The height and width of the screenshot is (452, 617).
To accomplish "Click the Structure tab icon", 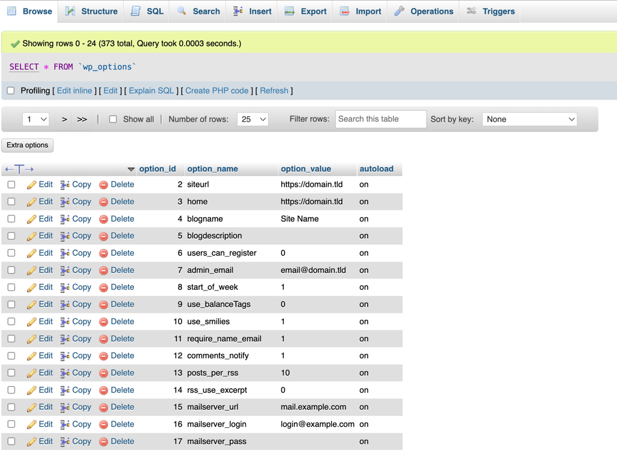I will 70,11.
